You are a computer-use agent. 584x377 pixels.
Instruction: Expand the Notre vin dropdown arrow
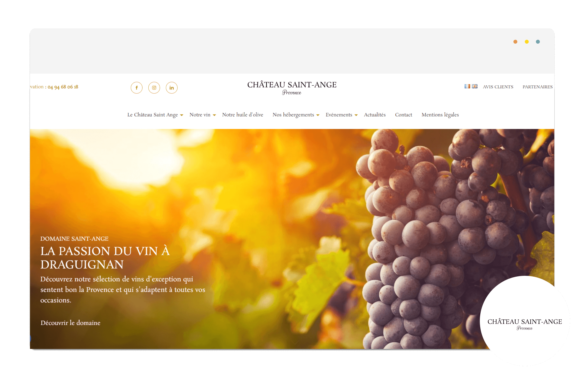pyautogui.click(x=214, y=115)
